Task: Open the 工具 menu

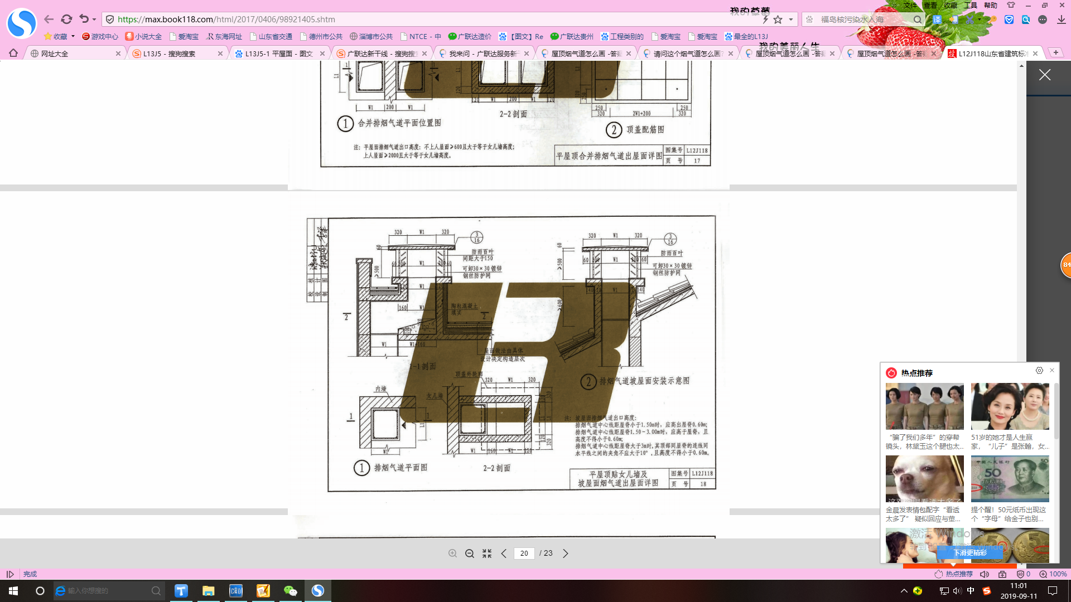Action: (971, 5)
